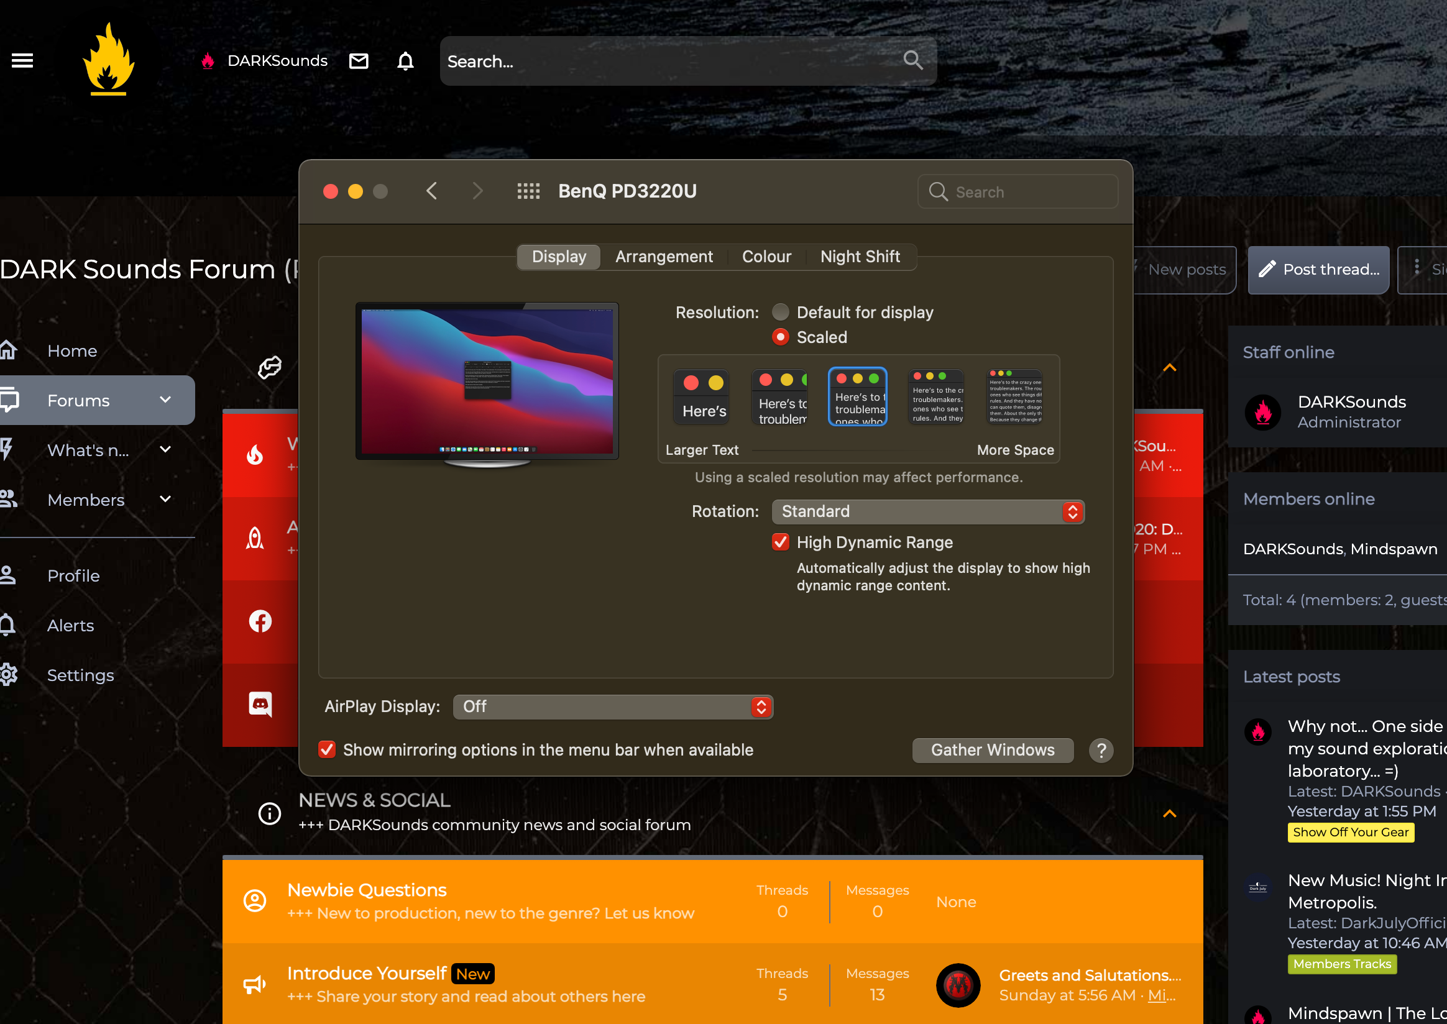The image size is (1447, 1024).
Task: Open the Rotation Standard dropdown
Action: pyautogui.click(x=927, y=511)
